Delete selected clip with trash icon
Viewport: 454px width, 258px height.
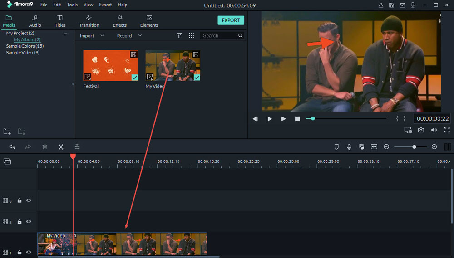point(44,147)
